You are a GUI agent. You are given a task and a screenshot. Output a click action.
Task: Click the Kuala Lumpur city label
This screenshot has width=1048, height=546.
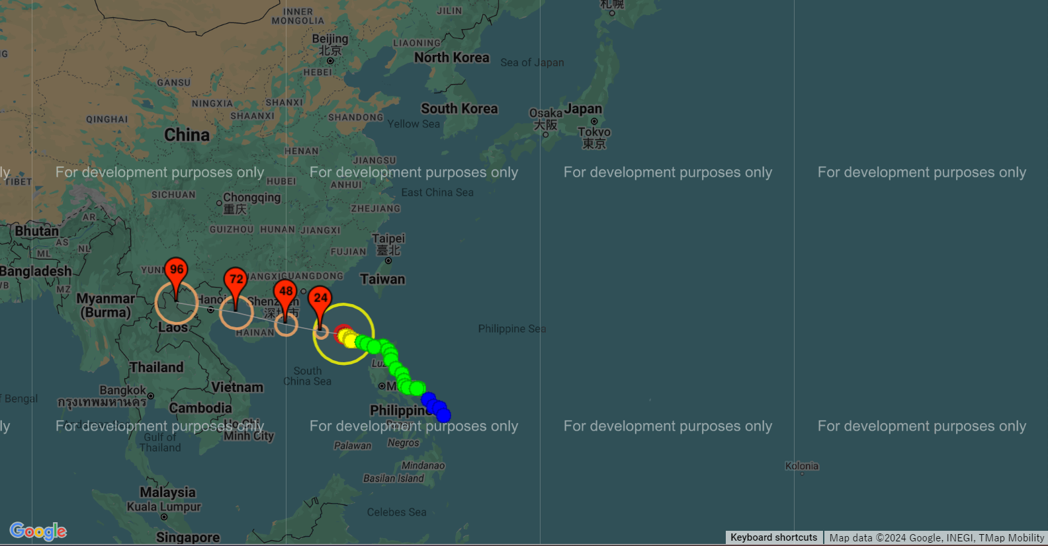[164, 506]
